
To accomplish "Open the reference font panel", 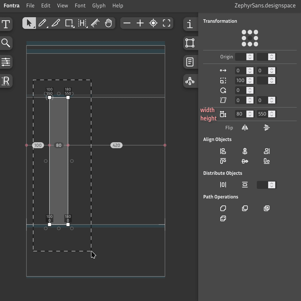I will [x=6, y=81].
